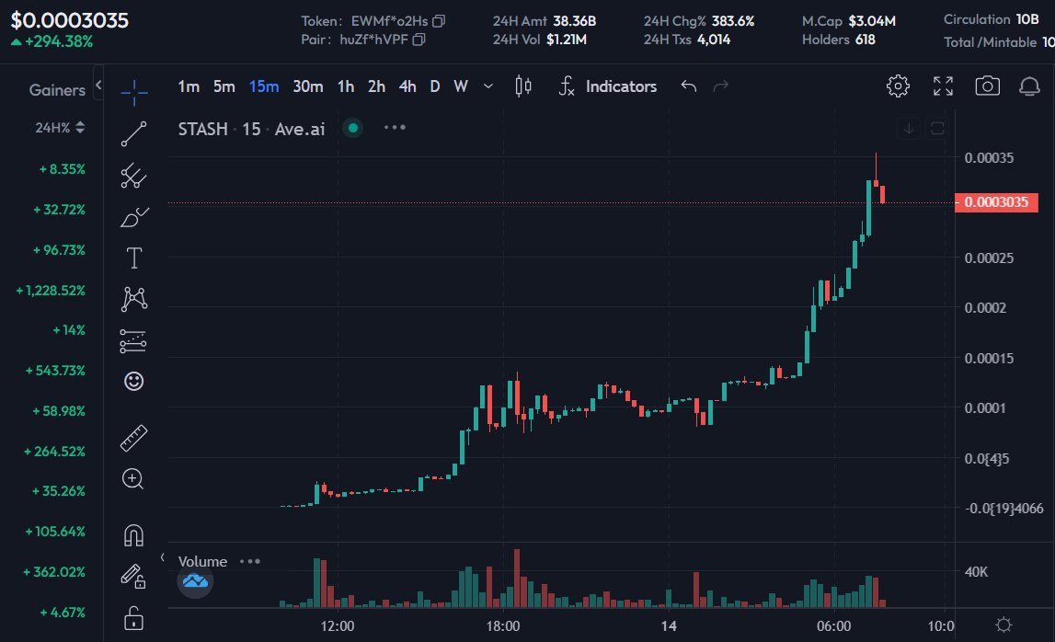This screenshot has height=642, width=1055.
Task: Click the M.Cap $3.04M value
Action: click(x=871, y=21)
